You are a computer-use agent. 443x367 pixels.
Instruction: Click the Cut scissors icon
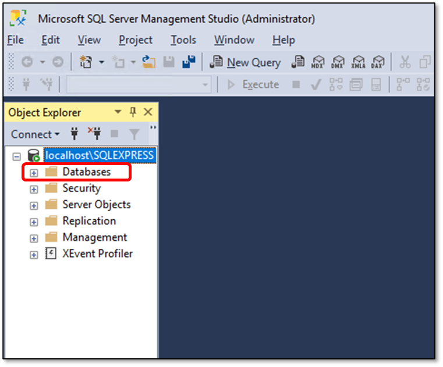pyautogui.click(x=405, y=62)
